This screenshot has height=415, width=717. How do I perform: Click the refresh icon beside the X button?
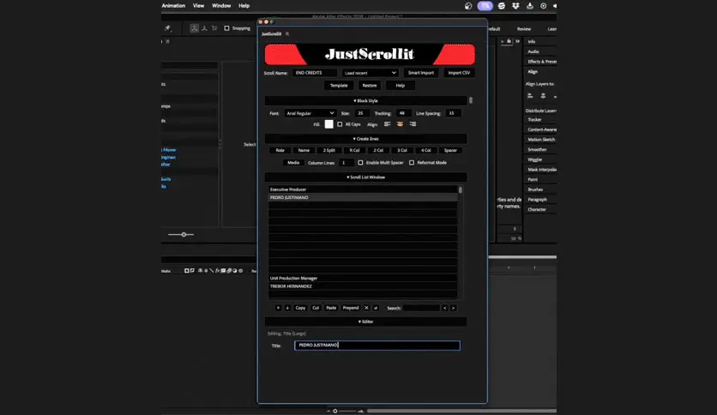(376, 308)
